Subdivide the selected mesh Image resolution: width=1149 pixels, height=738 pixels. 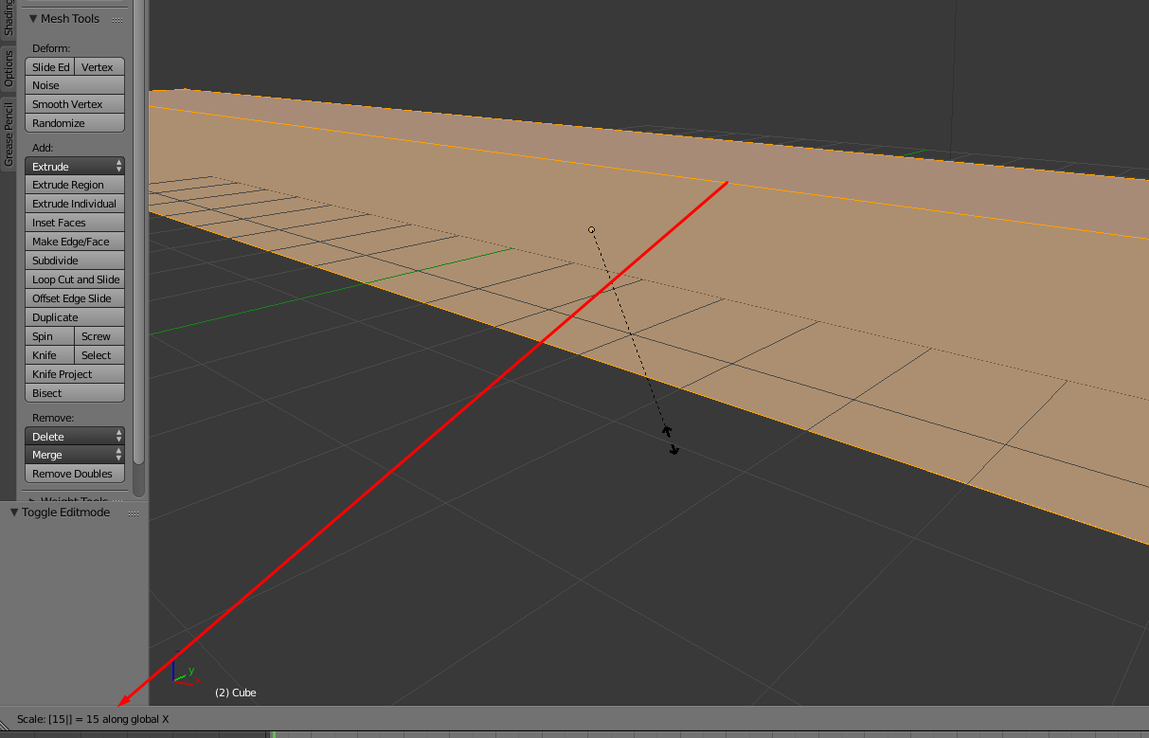coord(75,261)
